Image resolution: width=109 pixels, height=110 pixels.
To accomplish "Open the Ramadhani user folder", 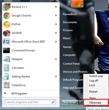I will [x=70, y=14].
